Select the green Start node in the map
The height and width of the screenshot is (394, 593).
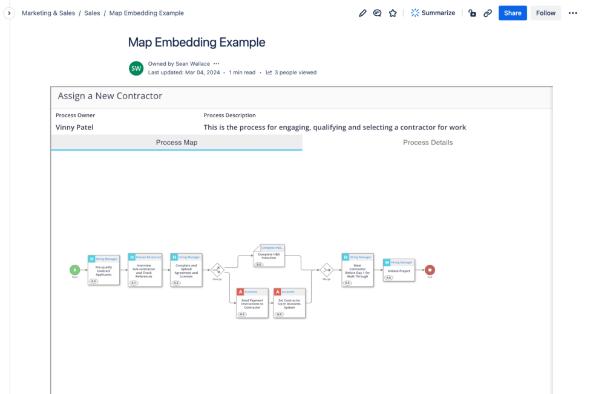[x=75, y=271]
